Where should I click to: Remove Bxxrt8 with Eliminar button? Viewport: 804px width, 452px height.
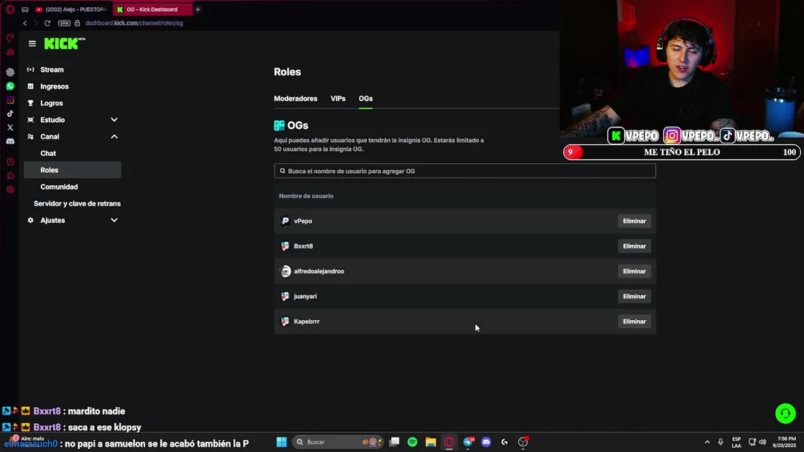634,246
